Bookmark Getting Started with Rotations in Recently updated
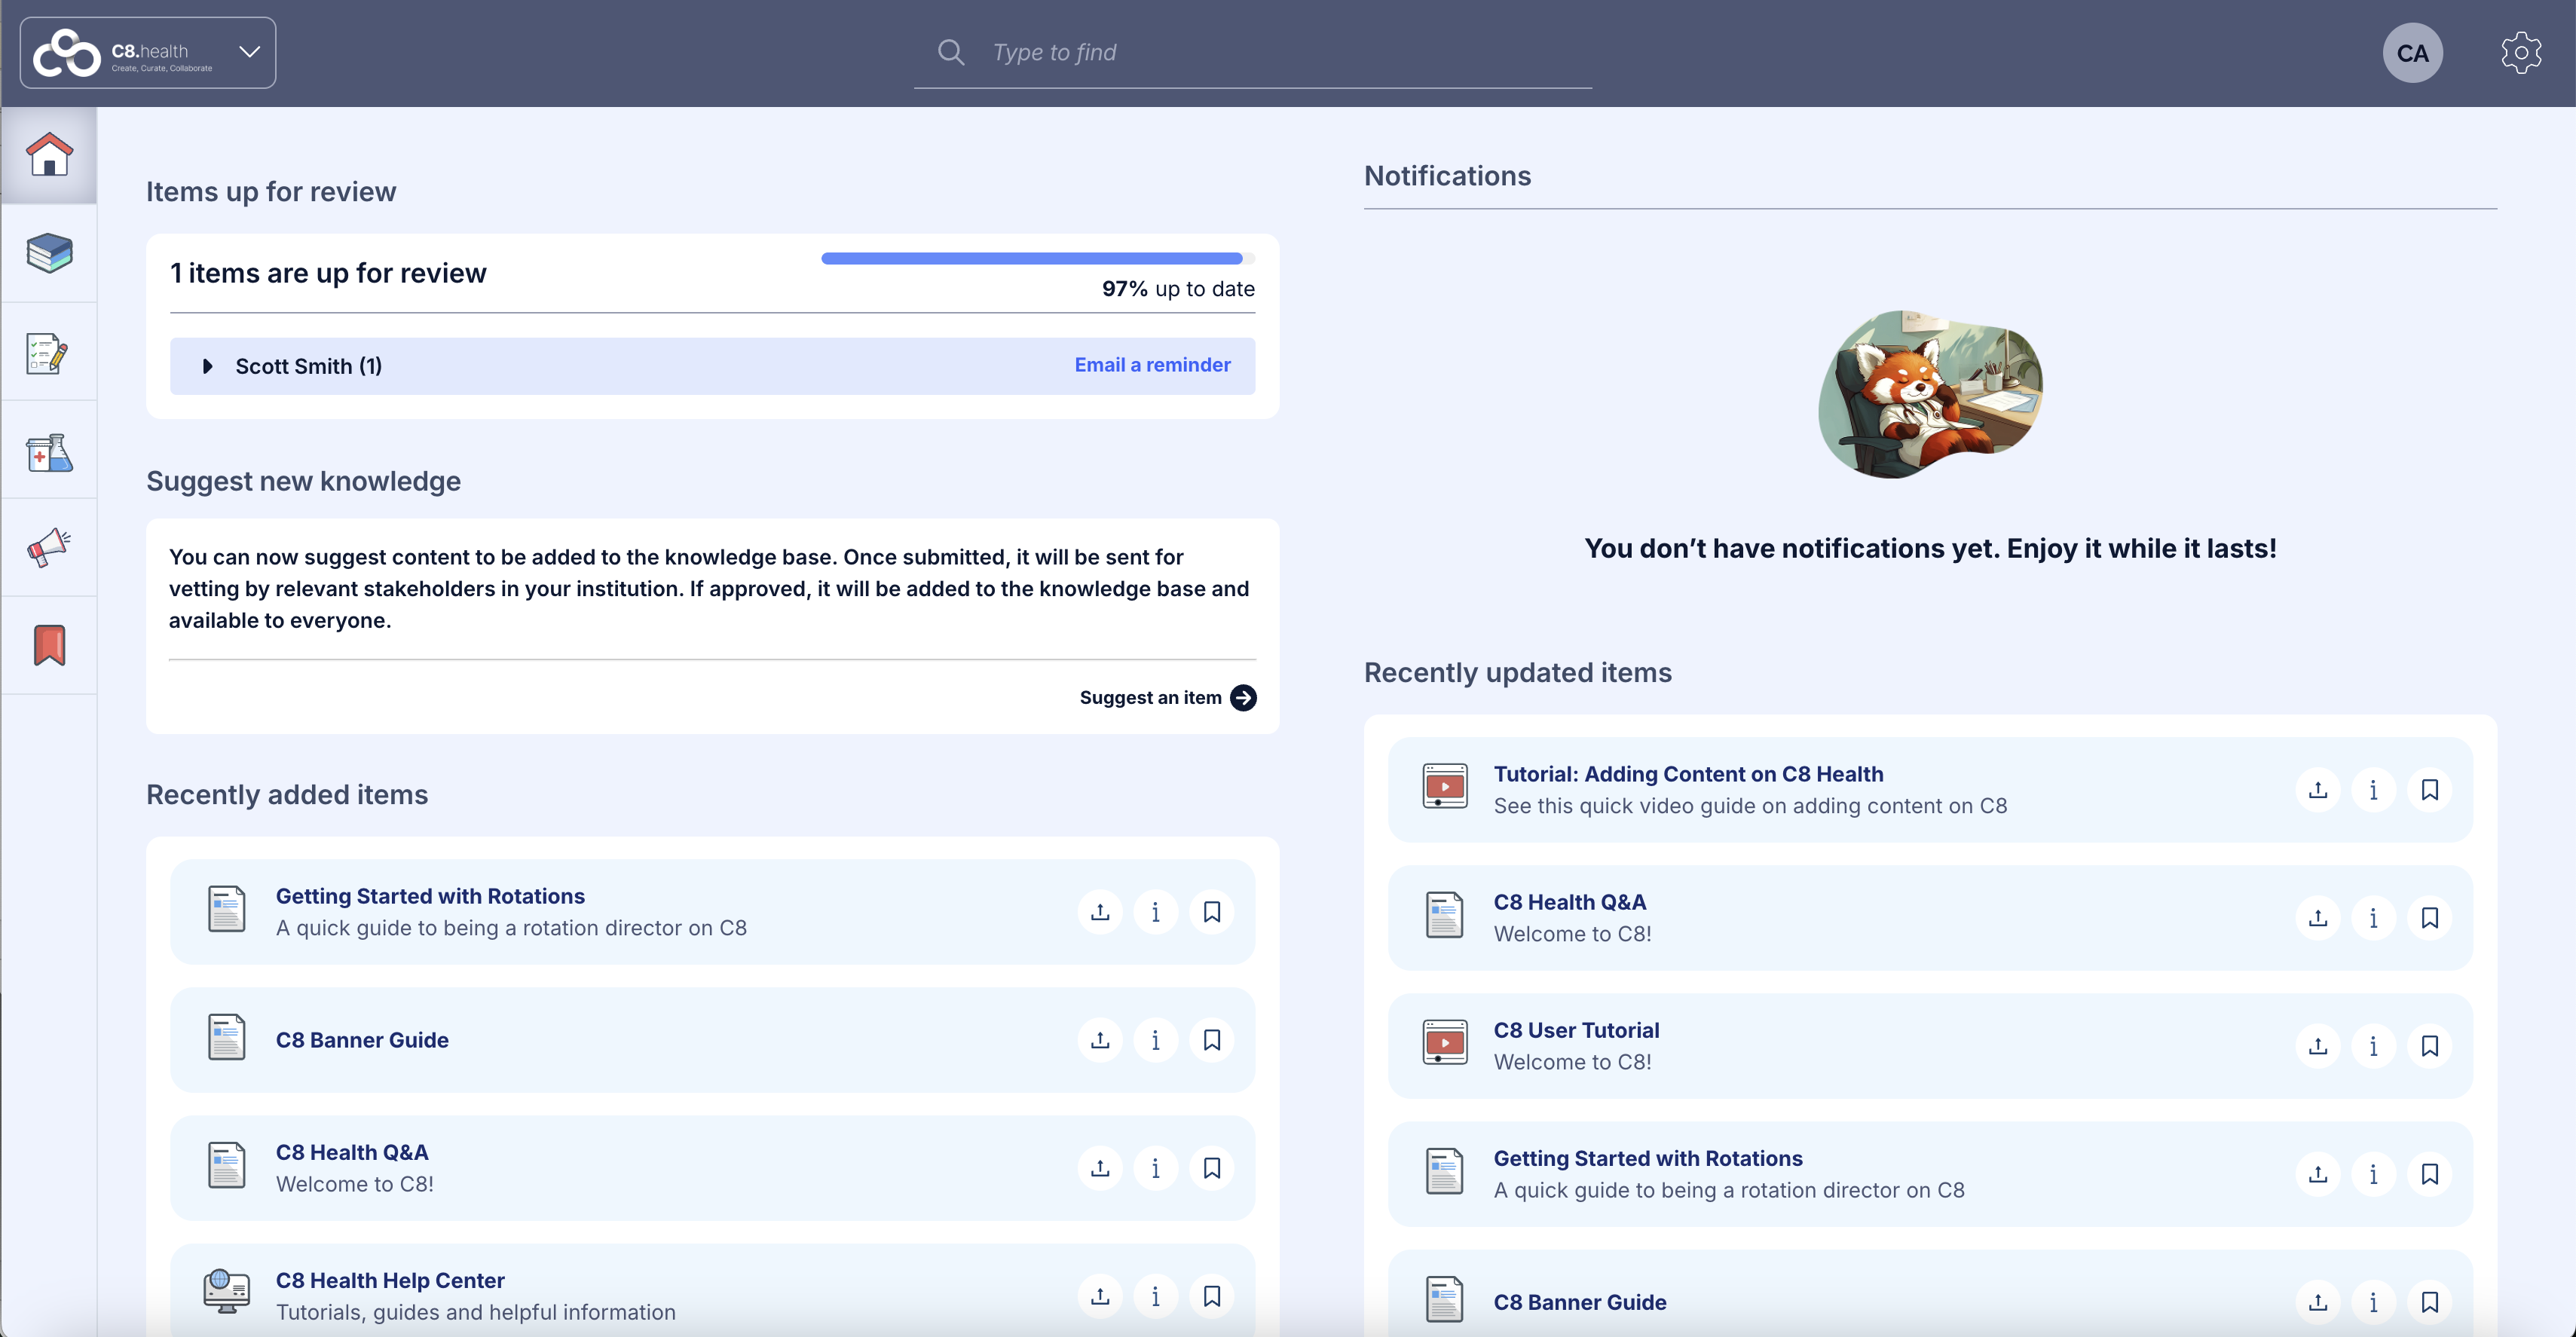 coord(2430,1174)
